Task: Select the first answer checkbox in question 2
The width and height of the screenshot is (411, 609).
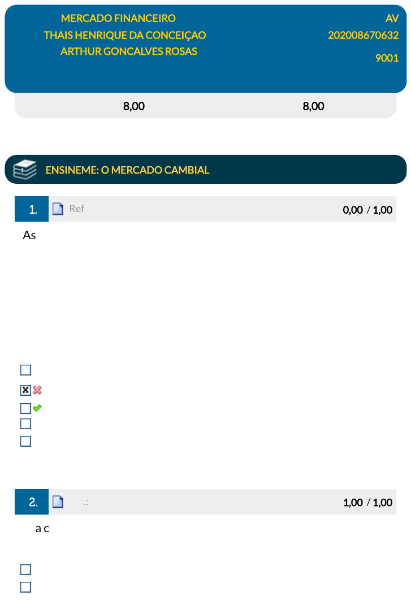Action: coord(25,569)
